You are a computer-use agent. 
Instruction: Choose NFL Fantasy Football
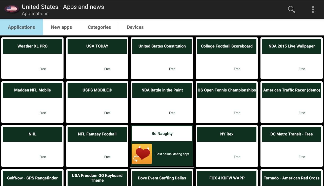[97, 146]
